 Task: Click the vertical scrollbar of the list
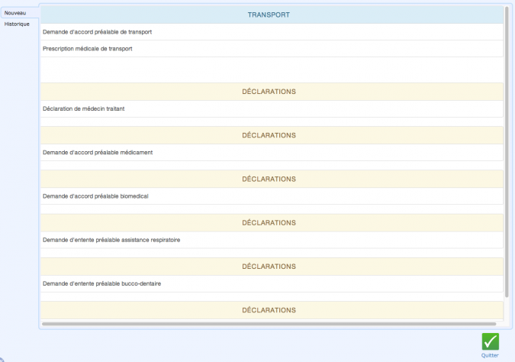pos(507,151)
